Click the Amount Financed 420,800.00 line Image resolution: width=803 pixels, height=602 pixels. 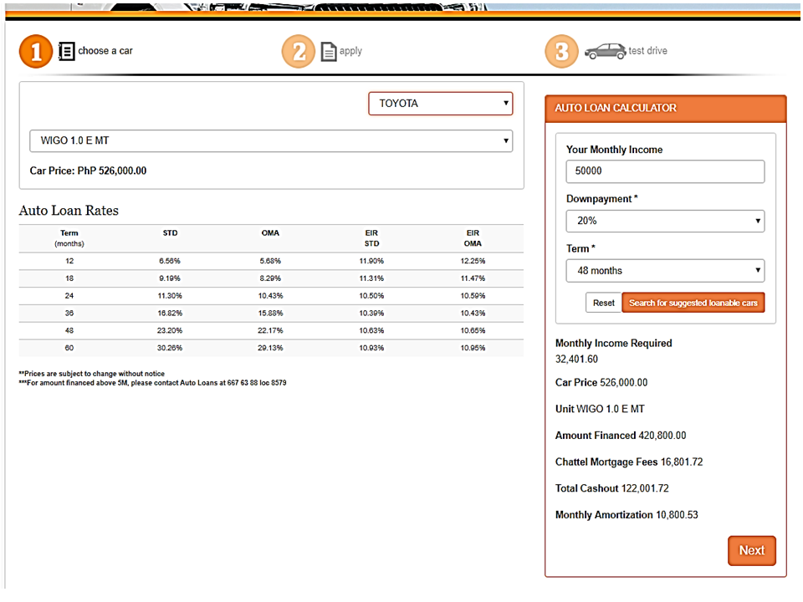click(x=621, y=436)
